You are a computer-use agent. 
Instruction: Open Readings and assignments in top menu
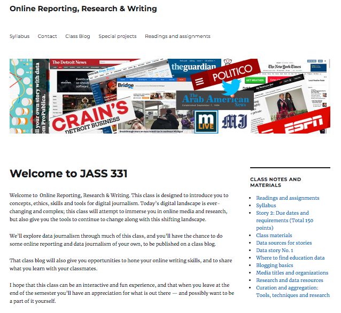pos(177,36)
